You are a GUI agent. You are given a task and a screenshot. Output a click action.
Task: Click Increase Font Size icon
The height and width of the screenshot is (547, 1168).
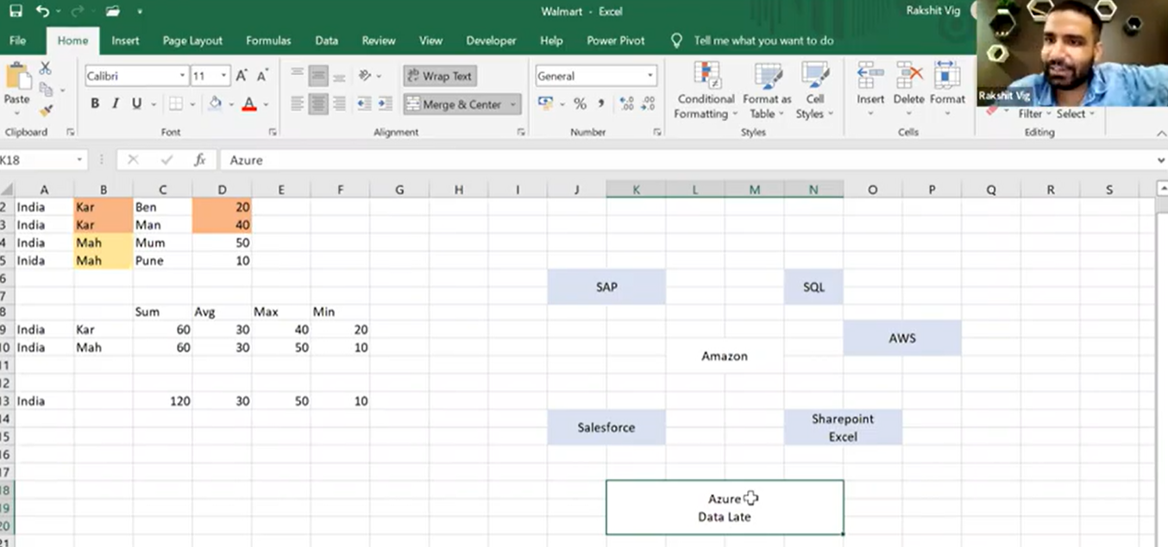pos(242,76)
